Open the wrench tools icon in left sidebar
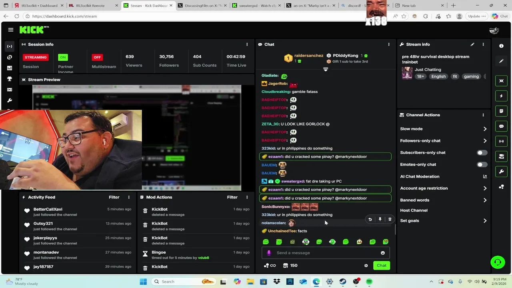This screenshot has width=512, height=288. point(10,100)
